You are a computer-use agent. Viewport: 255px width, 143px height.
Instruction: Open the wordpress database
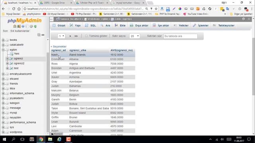16,132
